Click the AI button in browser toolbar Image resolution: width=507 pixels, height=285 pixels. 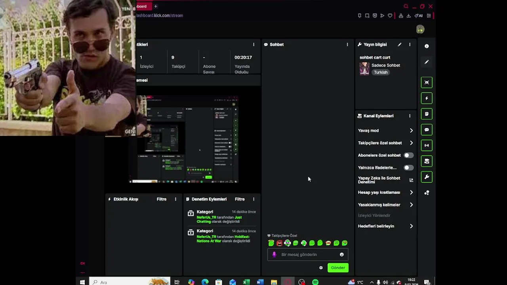(419, 16)
